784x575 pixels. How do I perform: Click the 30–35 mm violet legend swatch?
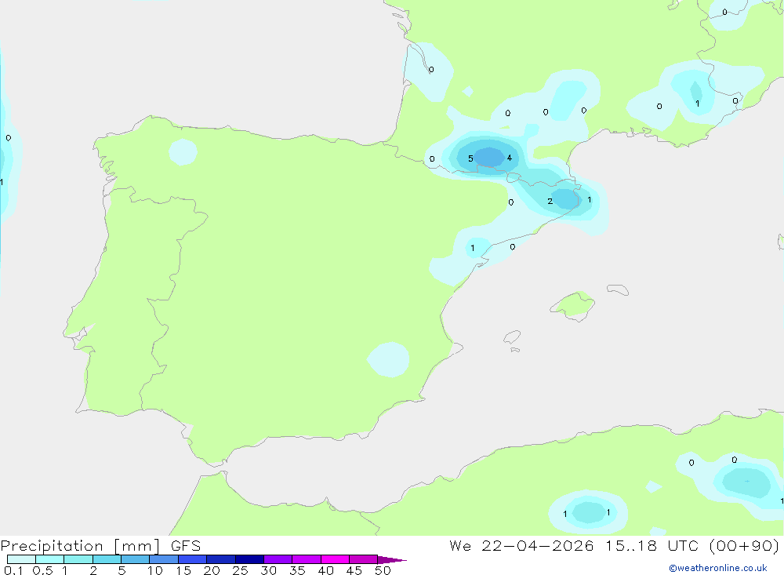click(x=278, y=559)
